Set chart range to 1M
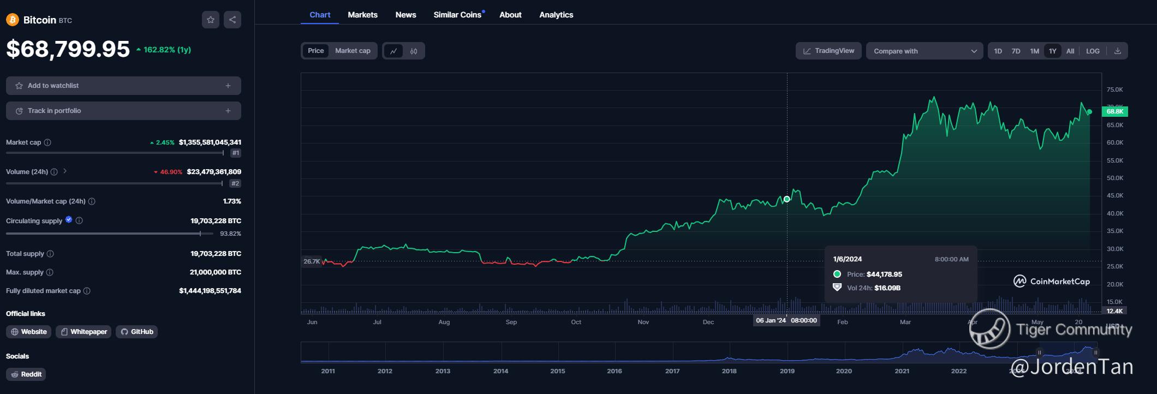The height and width of the screenshot is (394, 1157). pos(1034,51)
